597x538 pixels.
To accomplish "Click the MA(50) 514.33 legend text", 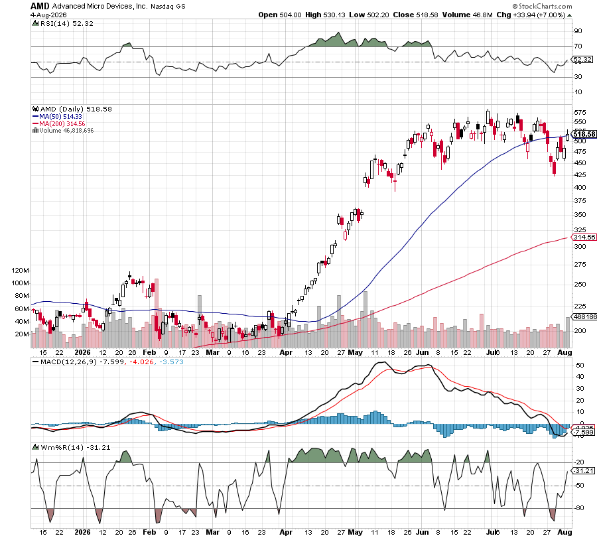I will pyautogui.click(x=60, y=117).
